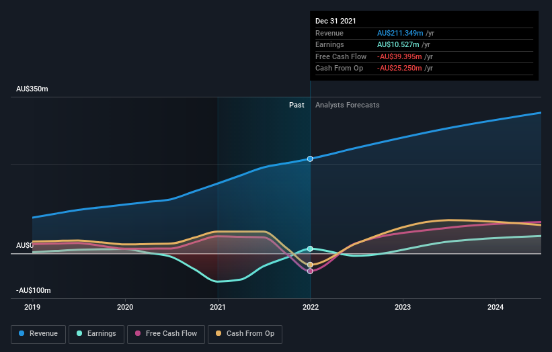
Task: Click the Revenue row label in tooltip
Action: (329, 33)
